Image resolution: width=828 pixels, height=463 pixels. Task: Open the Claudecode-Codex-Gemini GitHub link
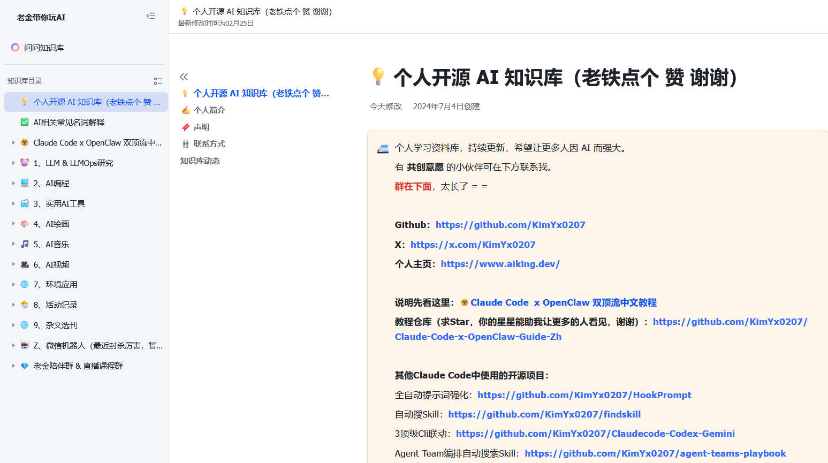[x=595, y=434]
